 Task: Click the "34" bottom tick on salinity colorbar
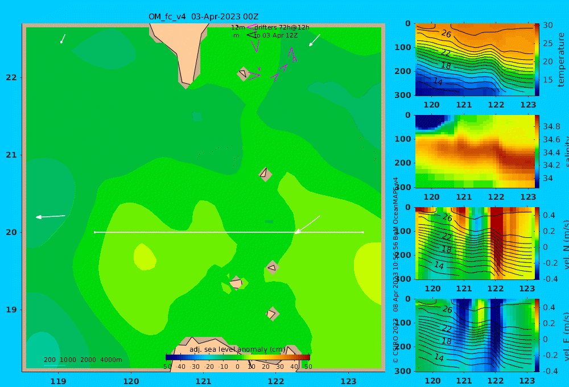[548, 178]
